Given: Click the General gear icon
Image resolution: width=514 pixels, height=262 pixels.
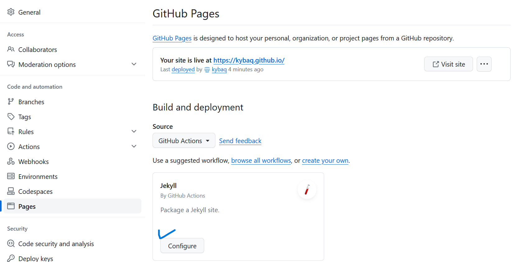Looking at the screenshot, I should point(11,12).
